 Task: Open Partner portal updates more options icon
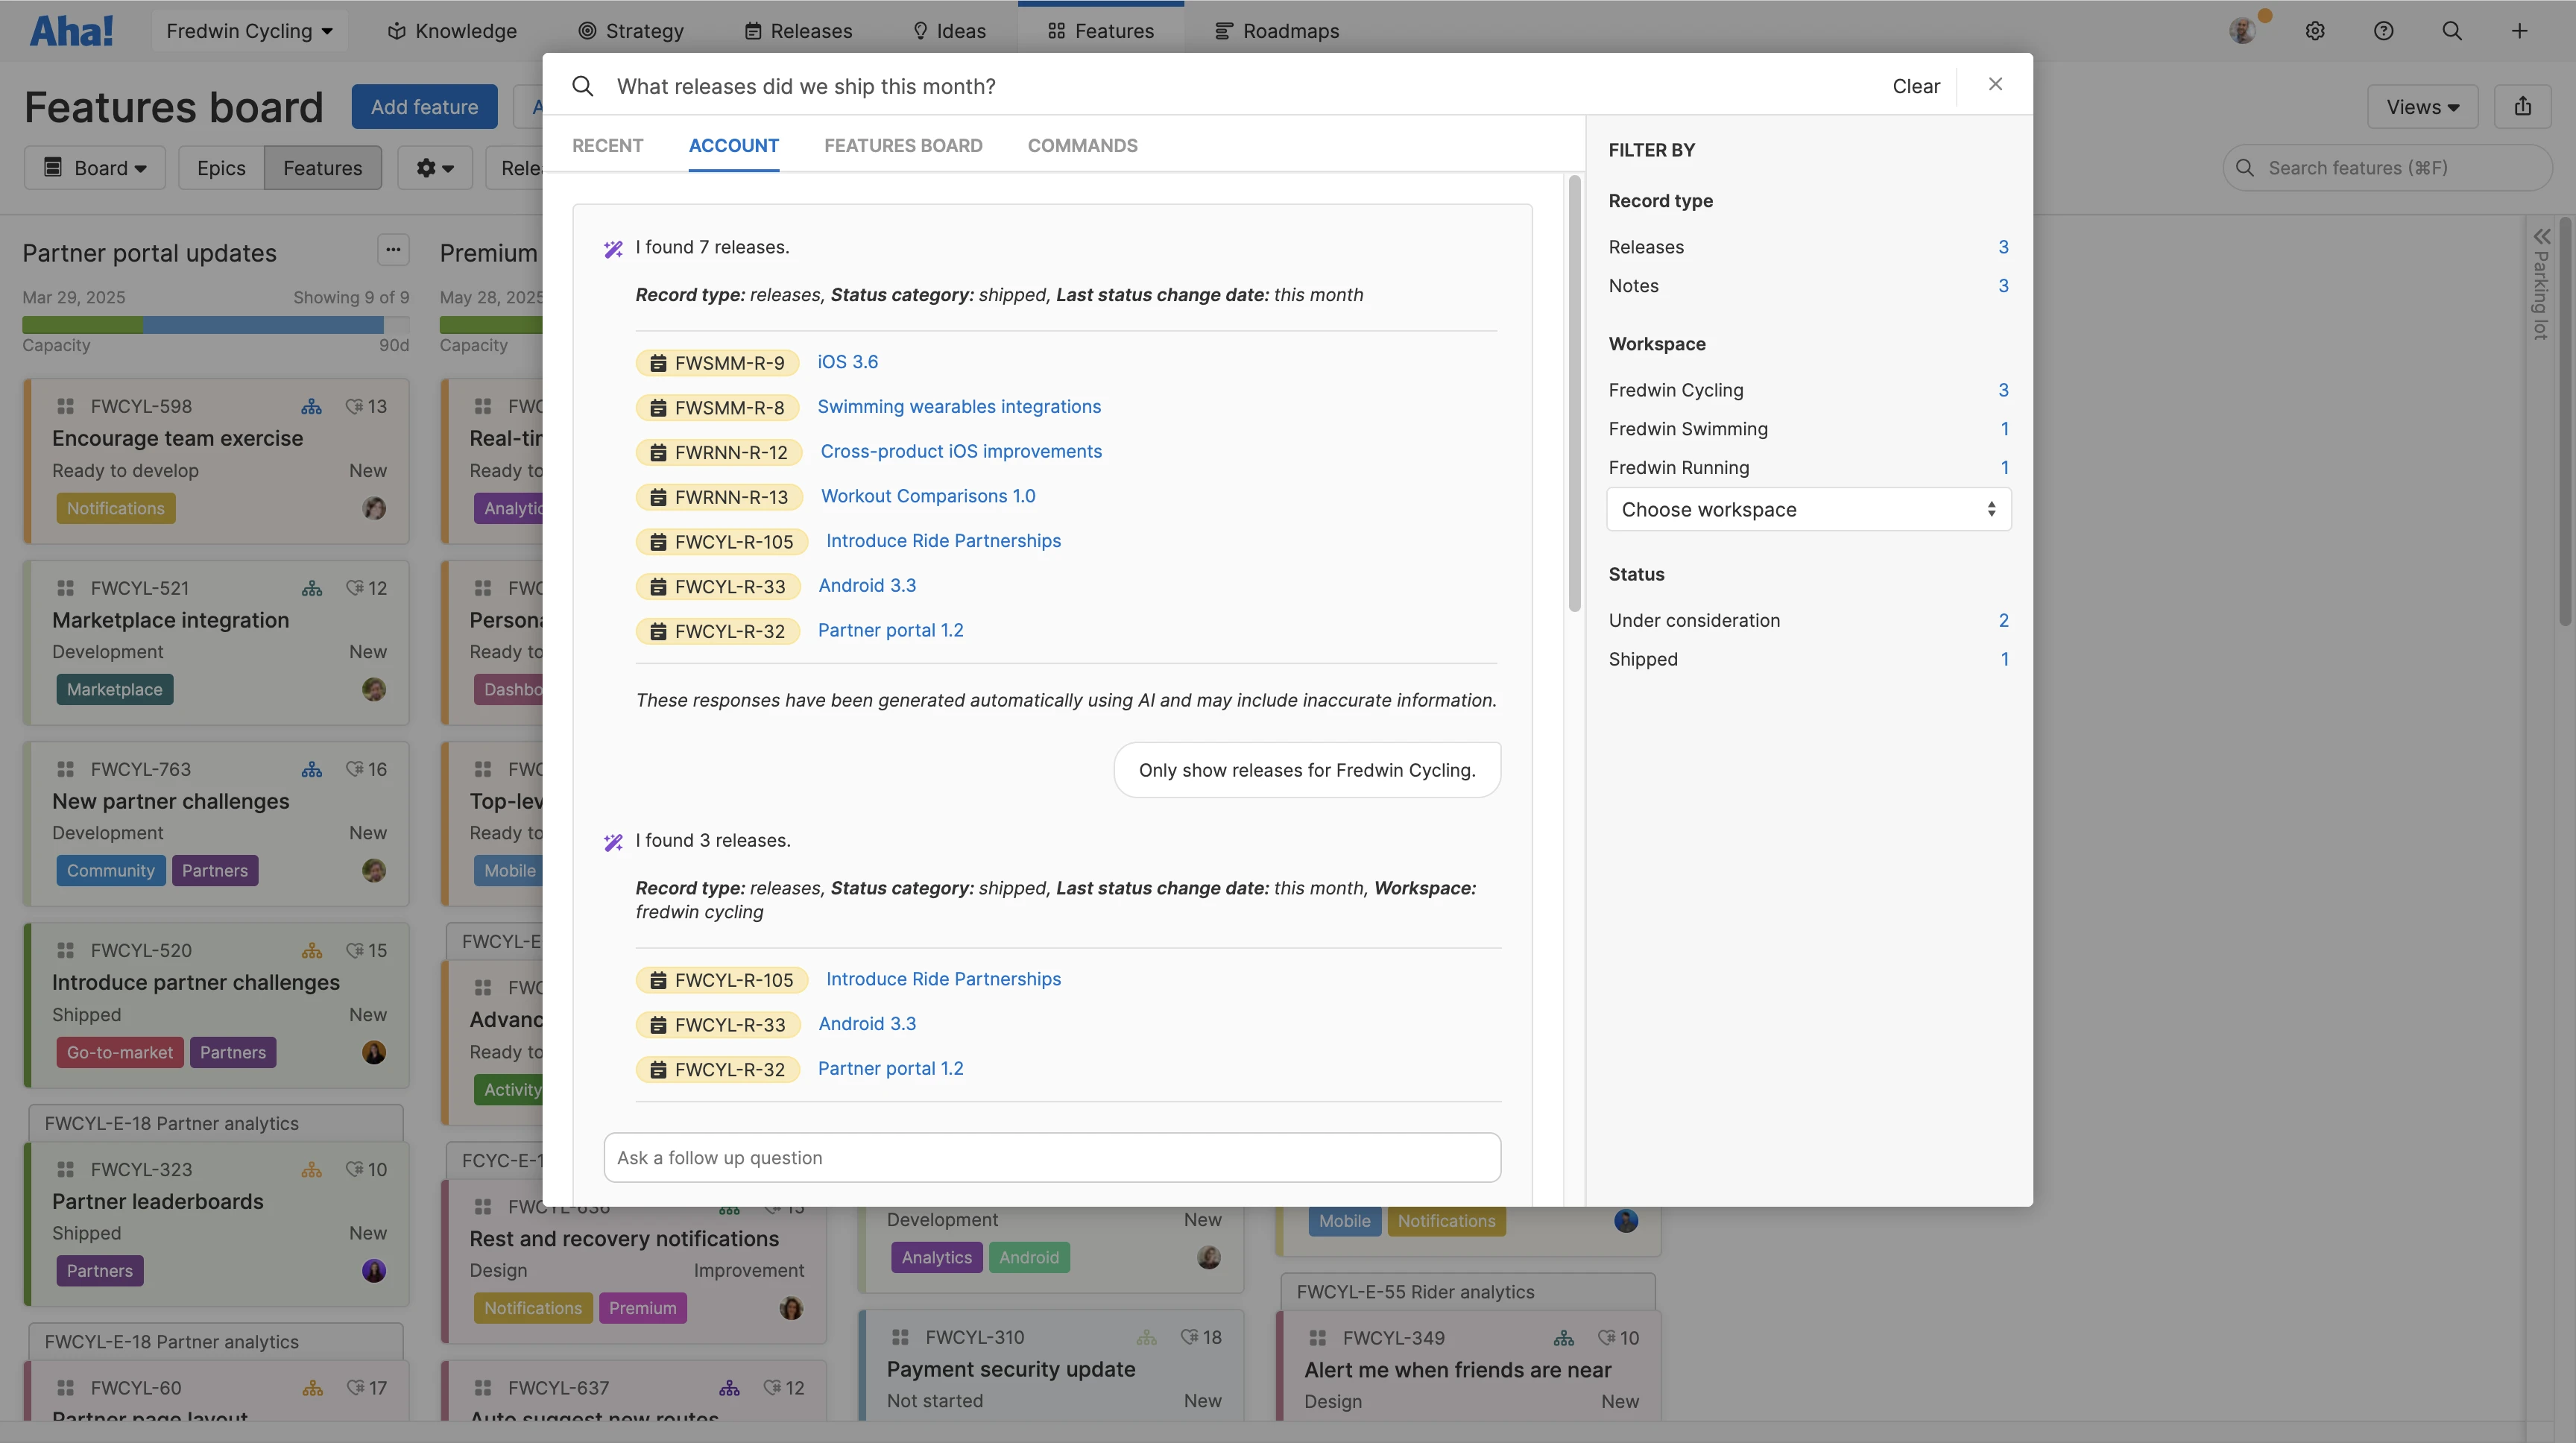tap(393, 250)
